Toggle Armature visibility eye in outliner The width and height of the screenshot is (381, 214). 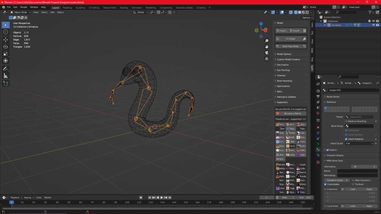373,25
